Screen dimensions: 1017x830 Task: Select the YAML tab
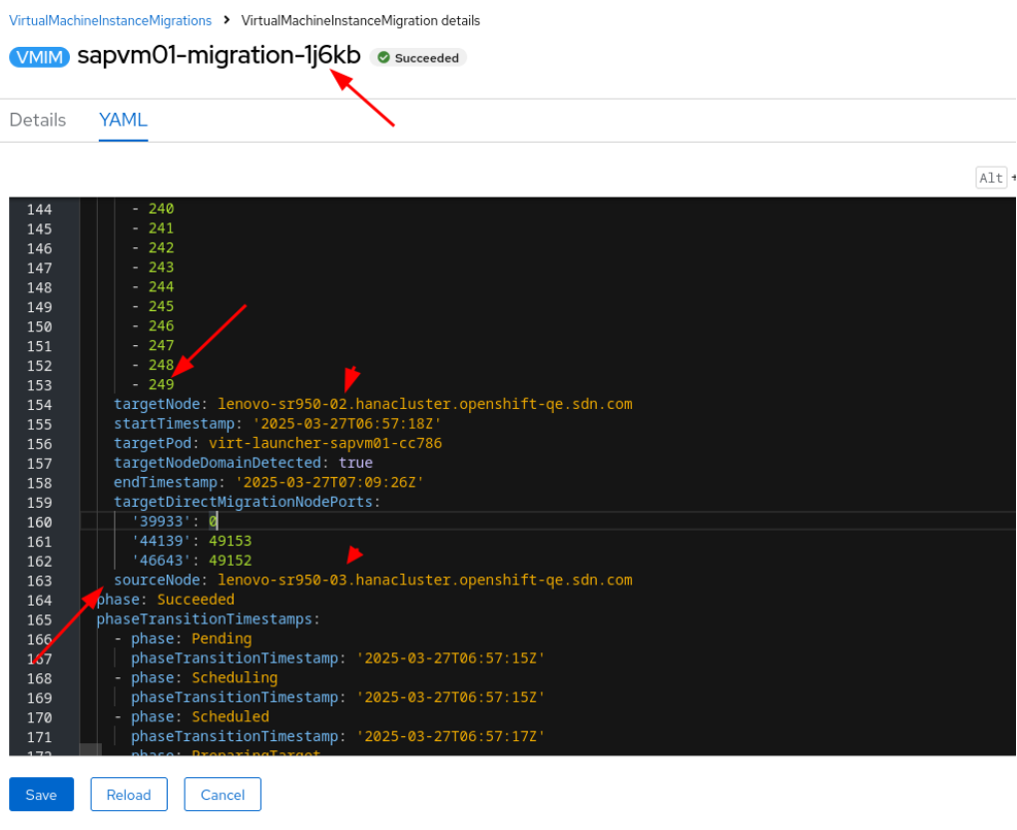123,120
